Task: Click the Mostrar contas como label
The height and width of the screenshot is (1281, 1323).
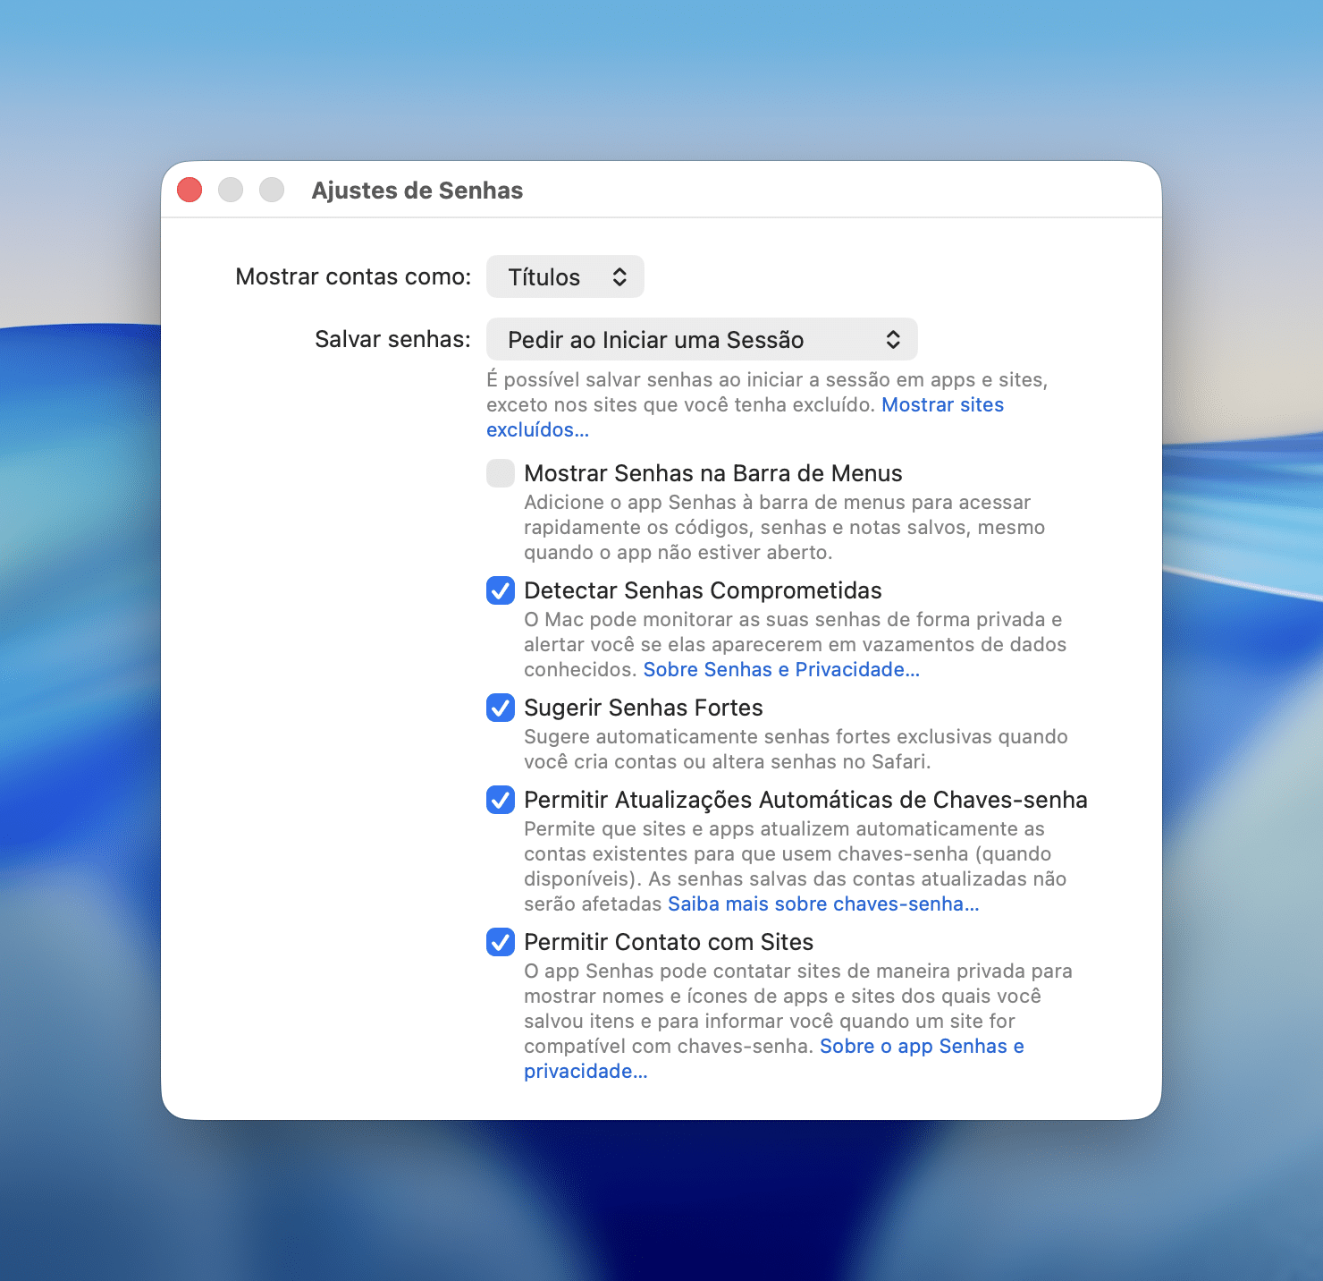Action: pyautogui.click(x=353, y=277)
